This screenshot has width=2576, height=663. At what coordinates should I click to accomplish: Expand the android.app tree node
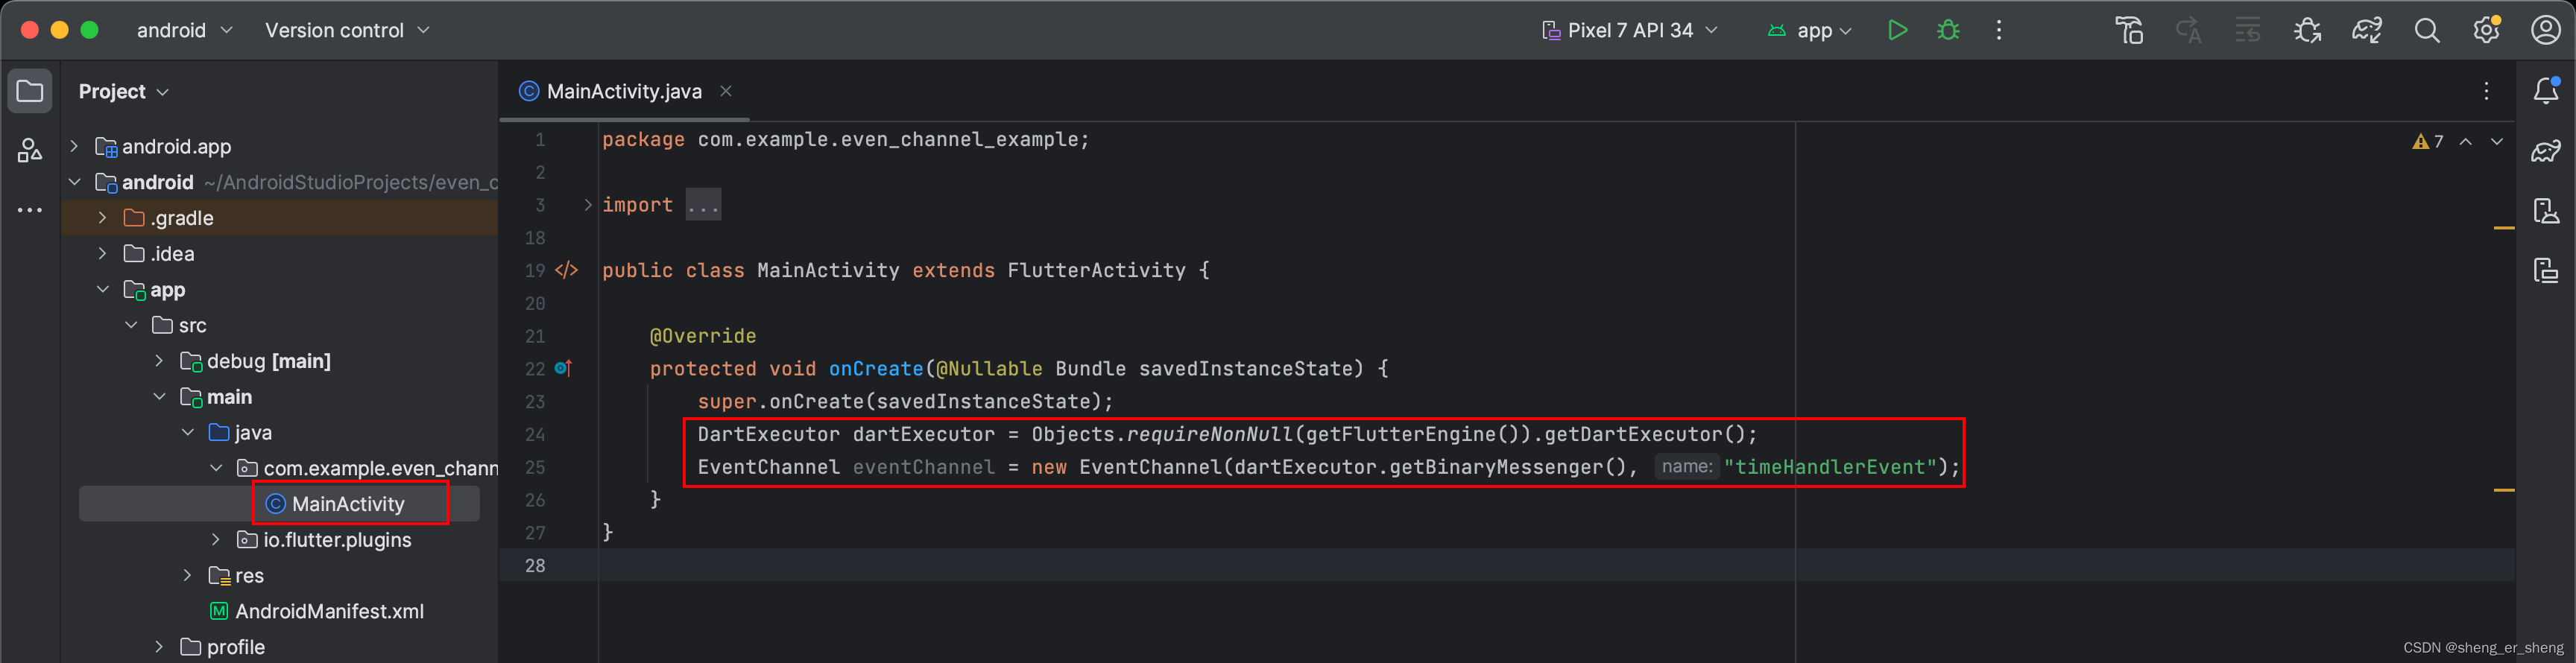click(x=74, y=146)
